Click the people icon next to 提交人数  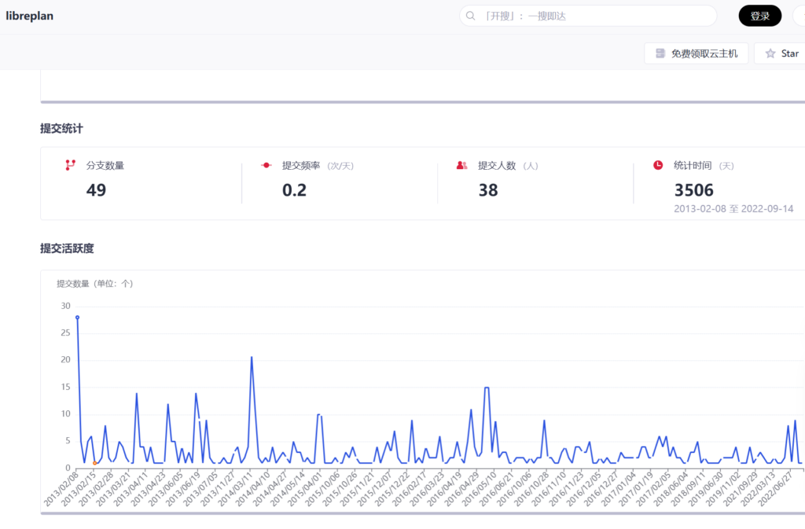[461, 165]
